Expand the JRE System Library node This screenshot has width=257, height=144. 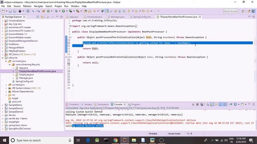pos(6,88)
